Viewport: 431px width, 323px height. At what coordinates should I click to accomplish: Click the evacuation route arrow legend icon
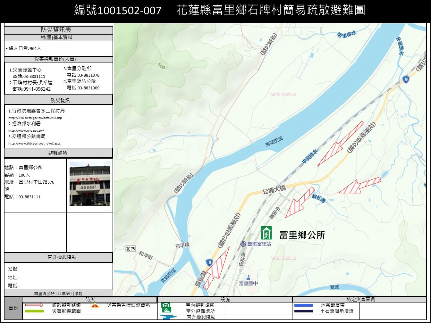34,305
